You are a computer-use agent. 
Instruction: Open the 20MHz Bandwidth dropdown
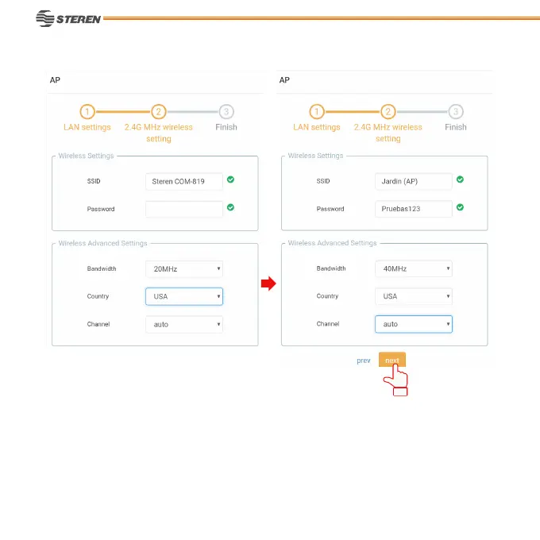[184, 269]
